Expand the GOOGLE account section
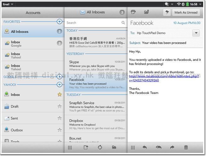The image size is (206, 156). [x=59, y=77]
